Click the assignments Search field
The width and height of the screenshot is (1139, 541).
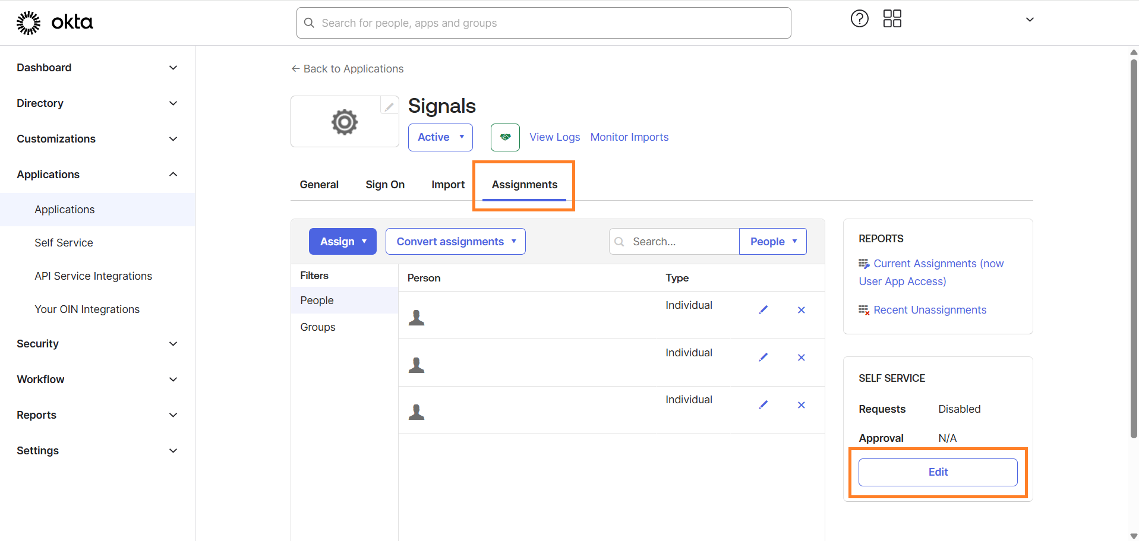click(674, 242)
